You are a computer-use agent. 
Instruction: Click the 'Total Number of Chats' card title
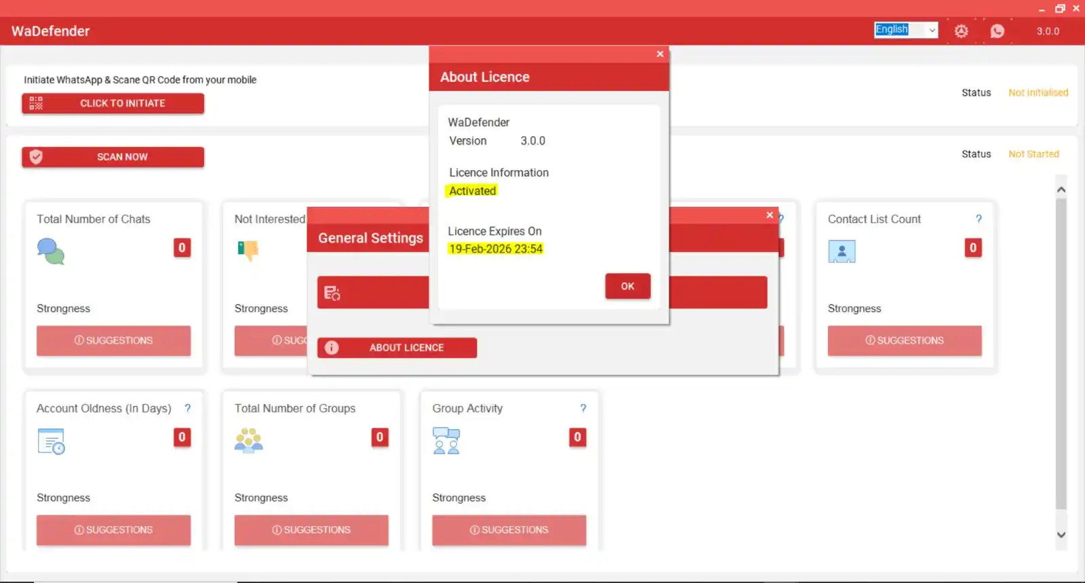click(x=94, y=219)
